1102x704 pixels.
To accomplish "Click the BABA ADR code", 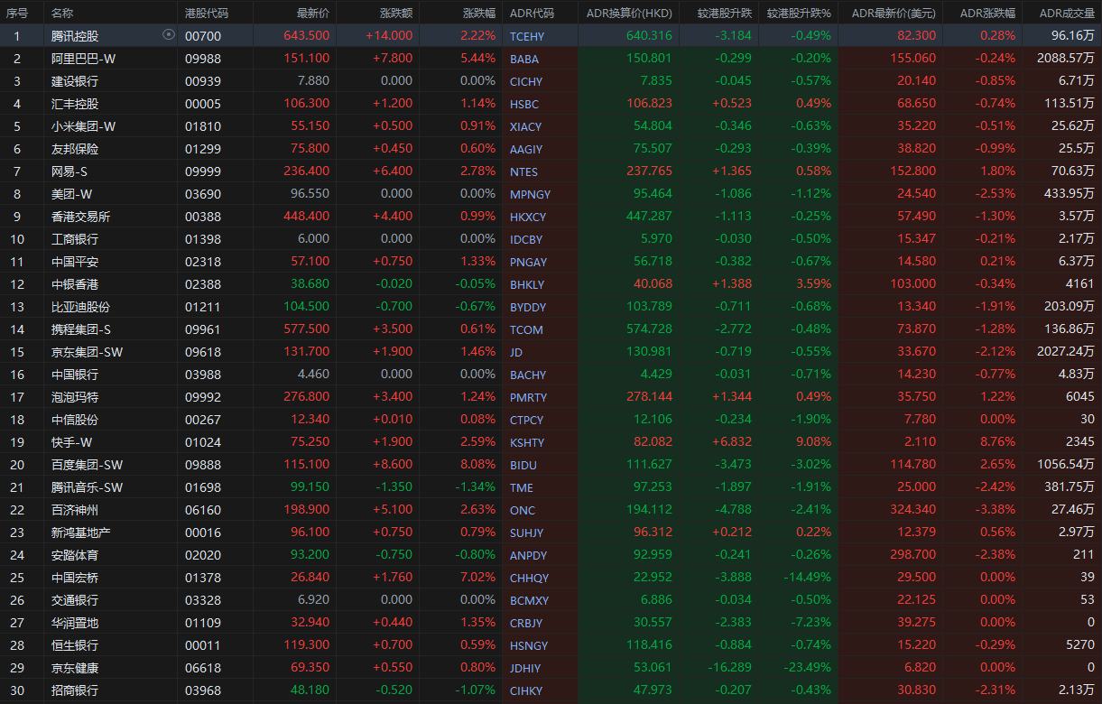I will tap(524, 59).
